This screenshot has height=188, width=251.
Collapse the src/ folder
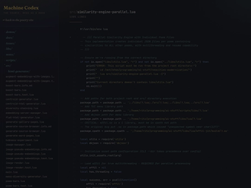pos(8,66)
